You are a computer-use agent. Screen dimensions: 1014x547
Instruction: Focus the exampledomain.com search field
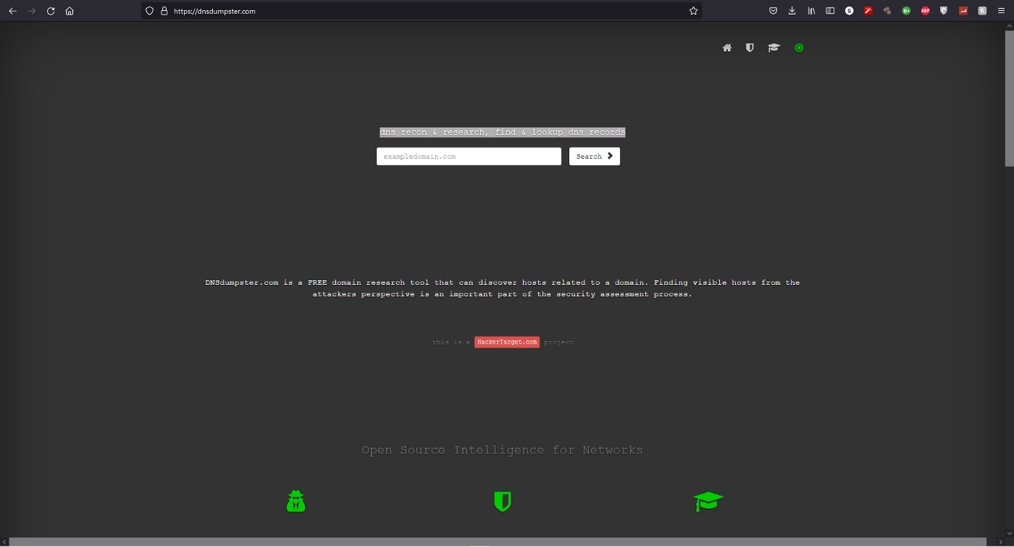(469, 156)
